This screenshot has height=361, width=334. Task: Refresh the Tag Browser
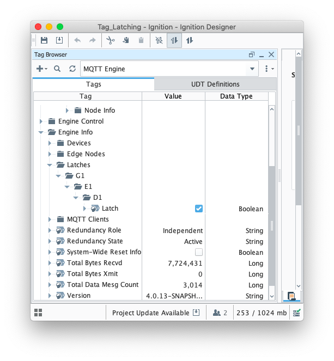(x=72, y=69)
